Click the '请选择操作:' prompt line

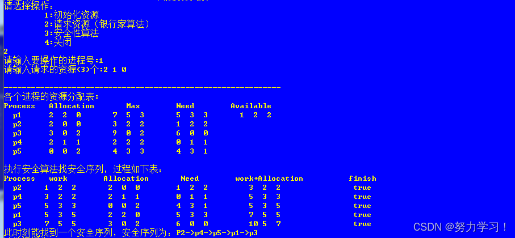point(28,7)
